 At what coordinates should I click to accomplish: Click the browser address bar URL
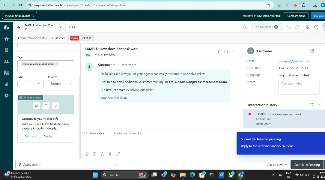[80, 5]
